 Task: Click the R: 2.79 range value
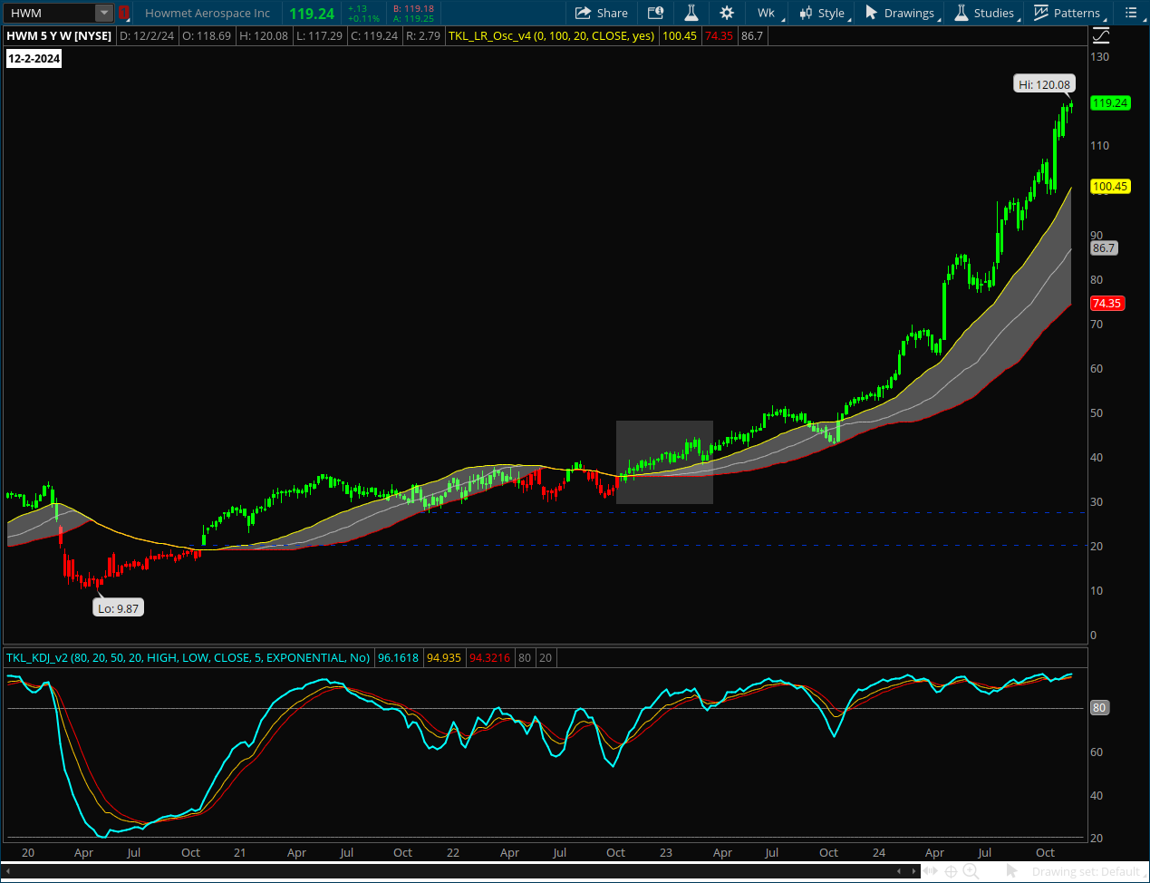tap(422, 35)
